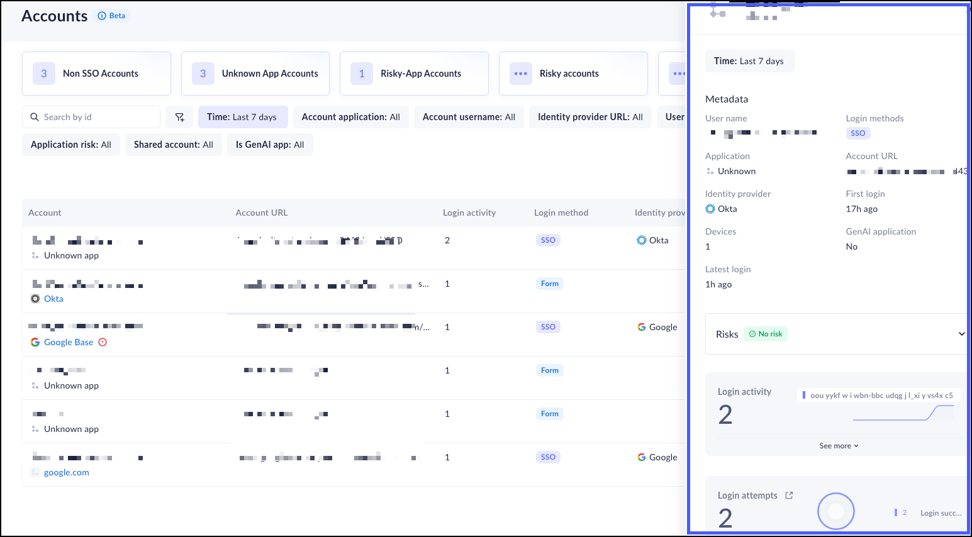Click the Login attempts donut chart
972x537 pixels.
[x=835, y=511]
